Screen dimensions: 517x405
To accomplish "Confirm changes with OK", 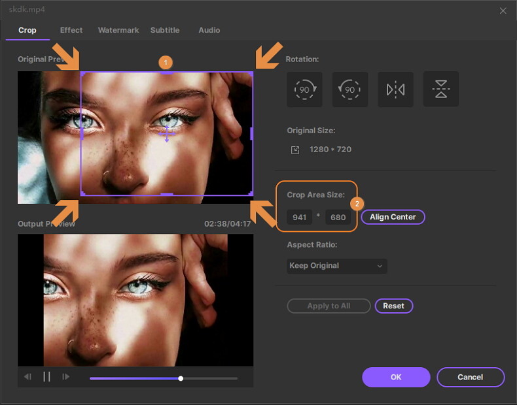I will point(396,377).
